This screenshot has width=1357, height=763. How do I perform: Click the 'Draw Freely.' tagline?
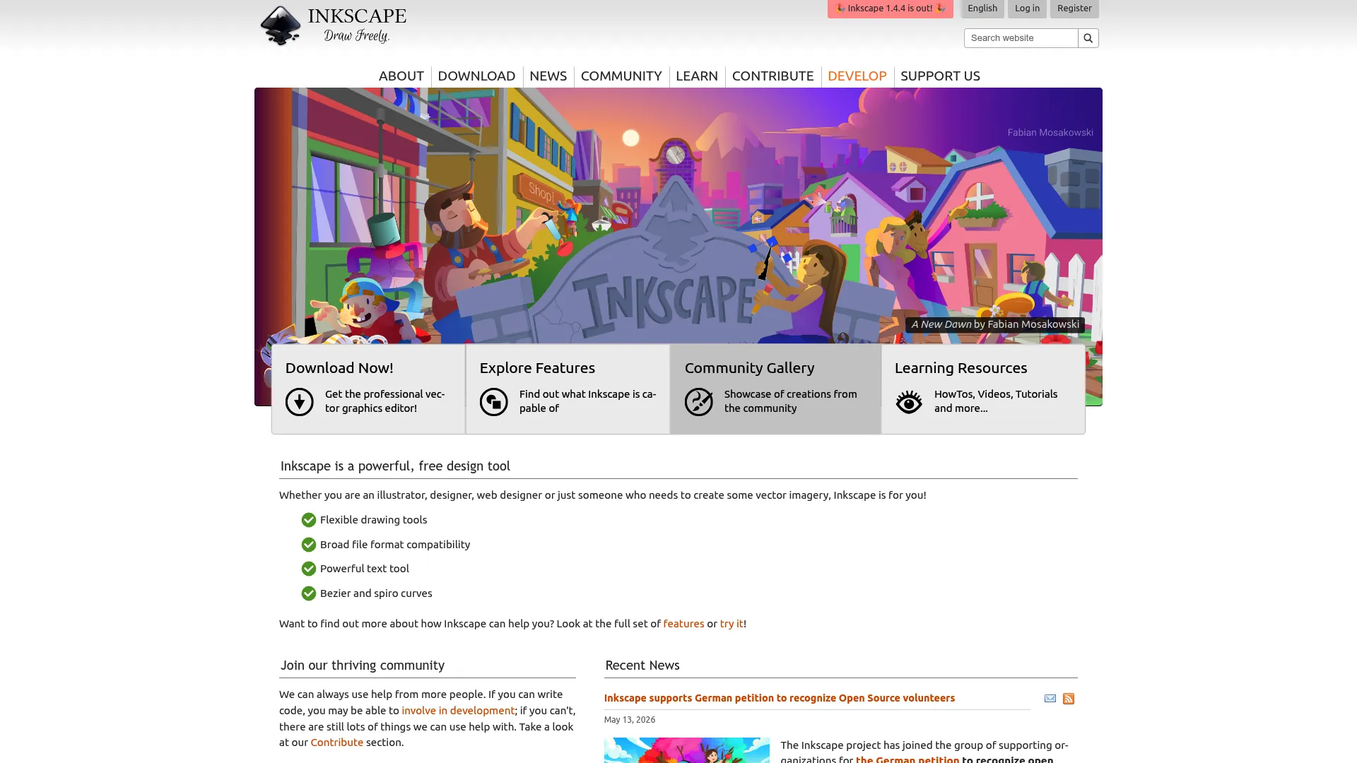pyautogui.click(x=356, y=35)
